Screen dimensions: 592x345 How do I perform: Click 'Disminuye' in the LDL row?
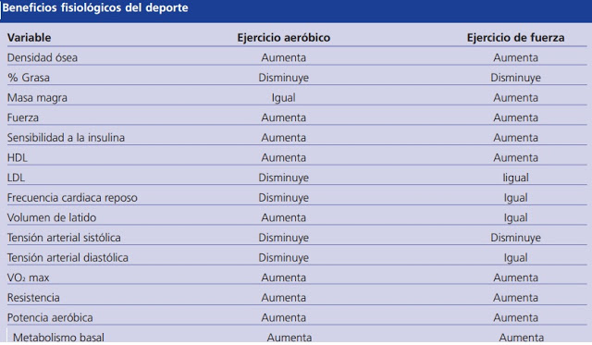(284, 178)
